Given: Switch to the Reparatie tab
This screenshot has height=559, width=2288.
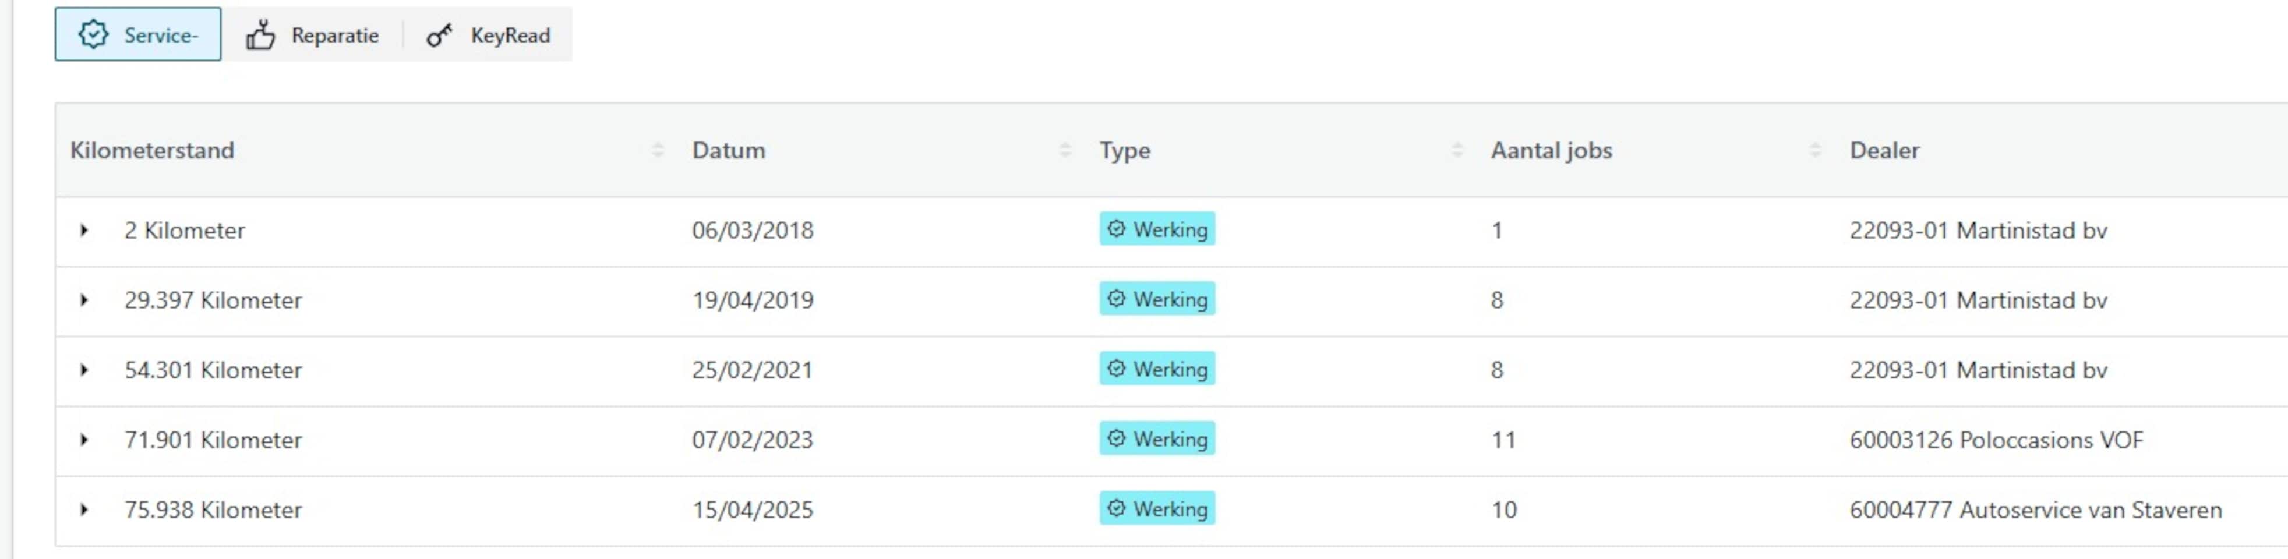Looking at the screenshot, I should click(313, 34).
